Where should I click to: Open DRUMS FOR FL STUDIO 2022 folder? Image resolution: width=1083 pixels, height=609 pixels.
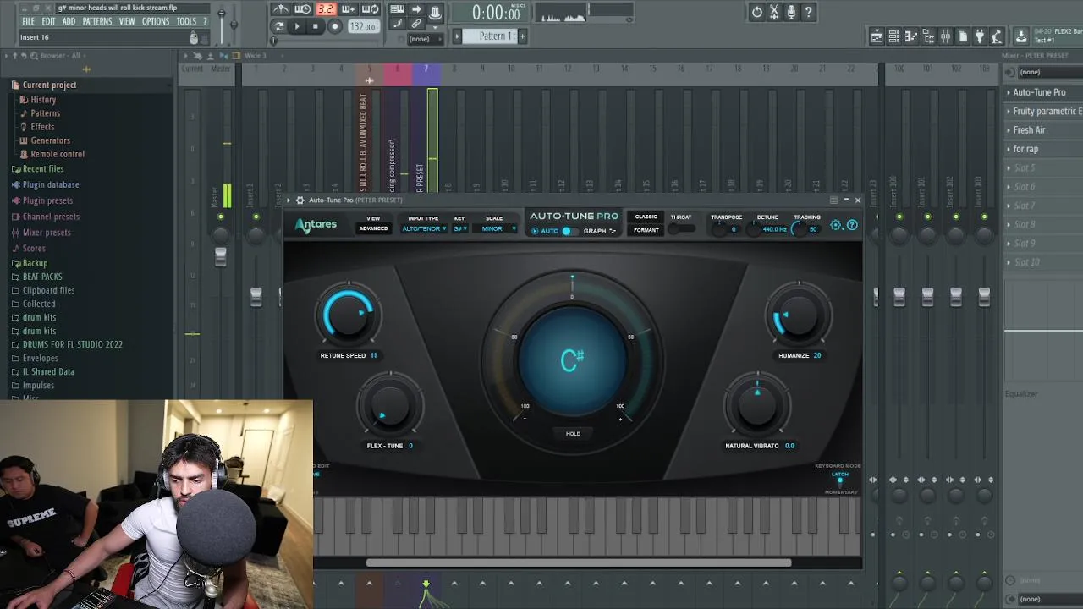73,344
